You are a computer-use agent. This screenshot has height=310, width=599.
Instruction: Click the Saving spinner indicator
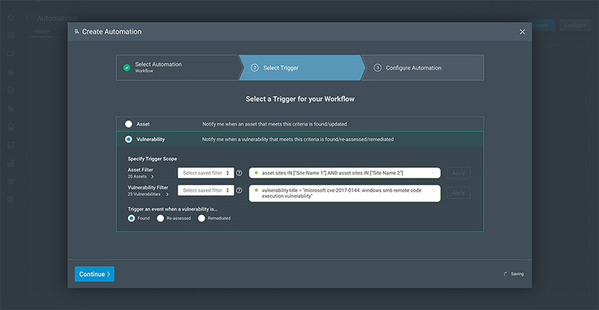click(506, 274)
